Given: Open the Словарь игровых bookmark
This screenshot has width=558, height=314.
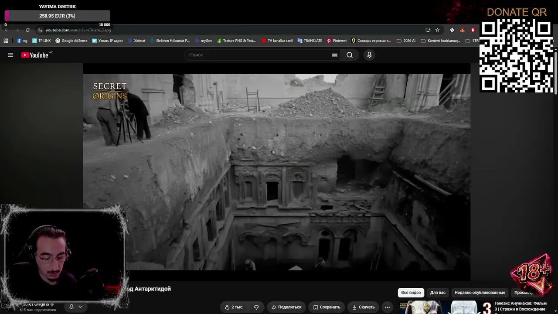Looking at the screenshot, I should pos(371,41).
